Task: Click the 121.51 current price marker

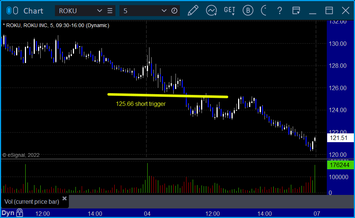Action: [340, 138]
